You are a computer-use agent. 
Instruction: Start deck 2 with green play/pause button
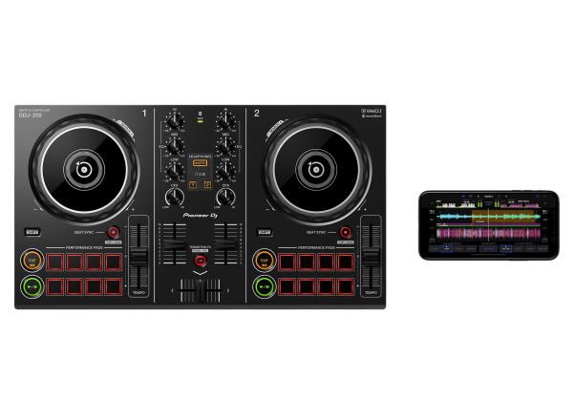tap(264, 286)
